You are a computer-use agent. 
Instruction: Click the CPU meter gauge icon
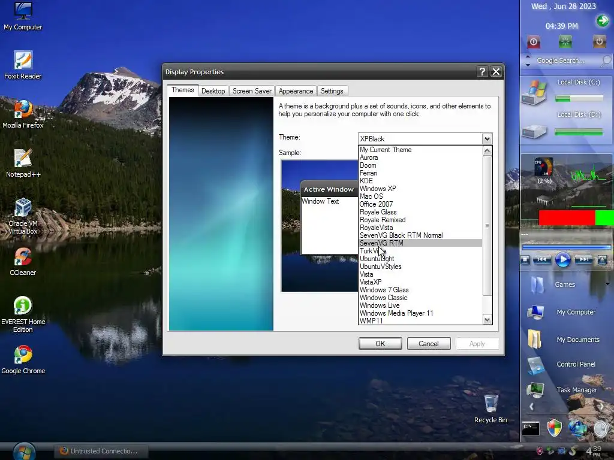544,168
